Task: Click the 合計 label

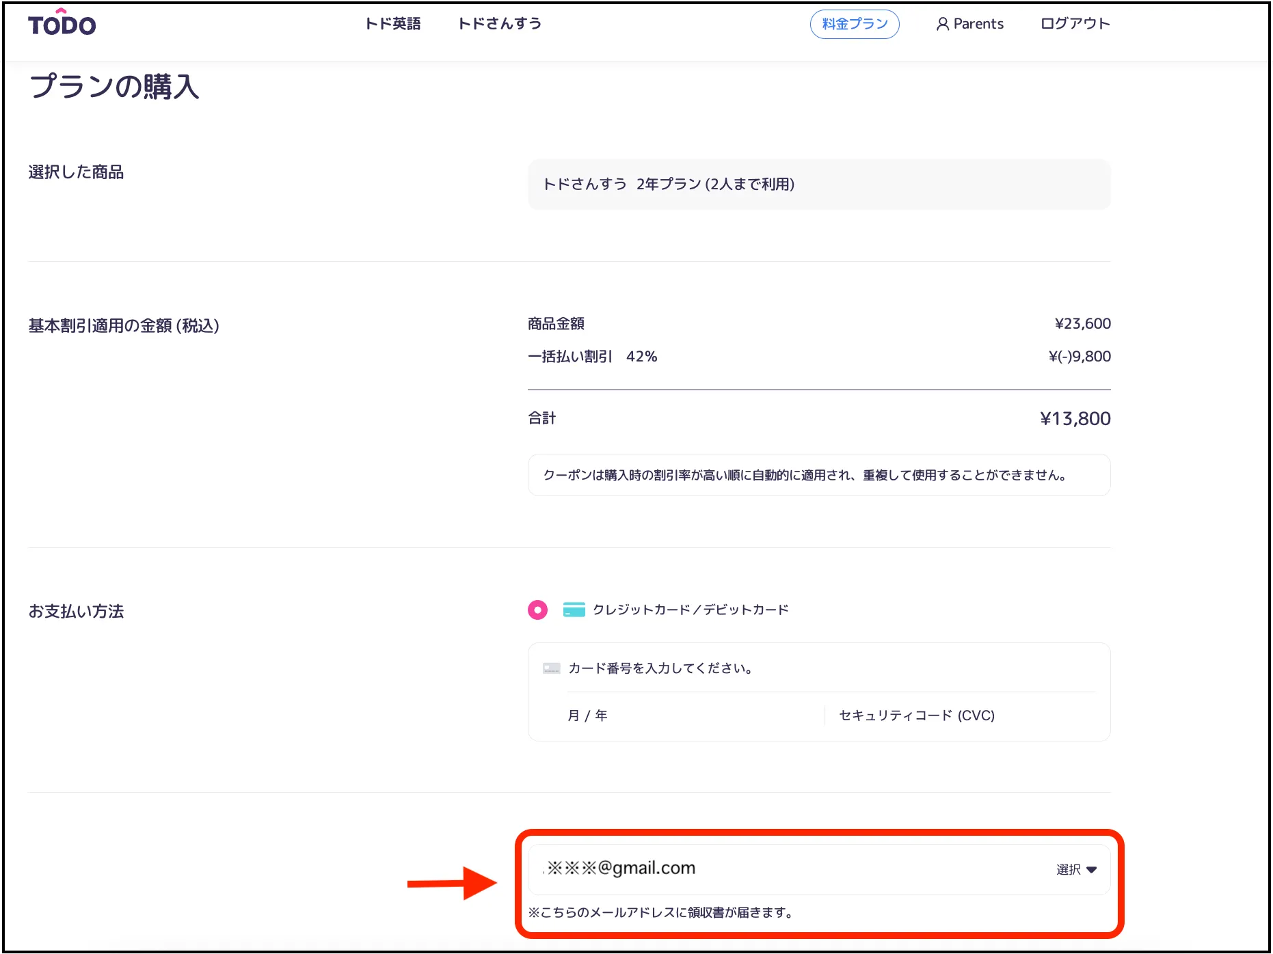Action: point(541,418)
